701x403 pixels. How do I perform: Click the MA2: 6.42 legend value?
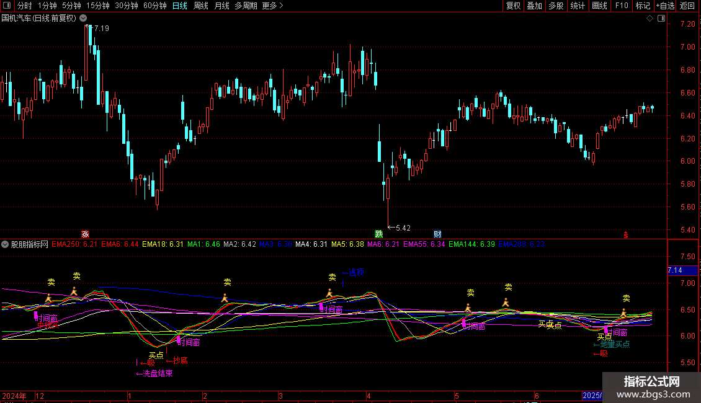pyautogui.click(x=239, y=244)
